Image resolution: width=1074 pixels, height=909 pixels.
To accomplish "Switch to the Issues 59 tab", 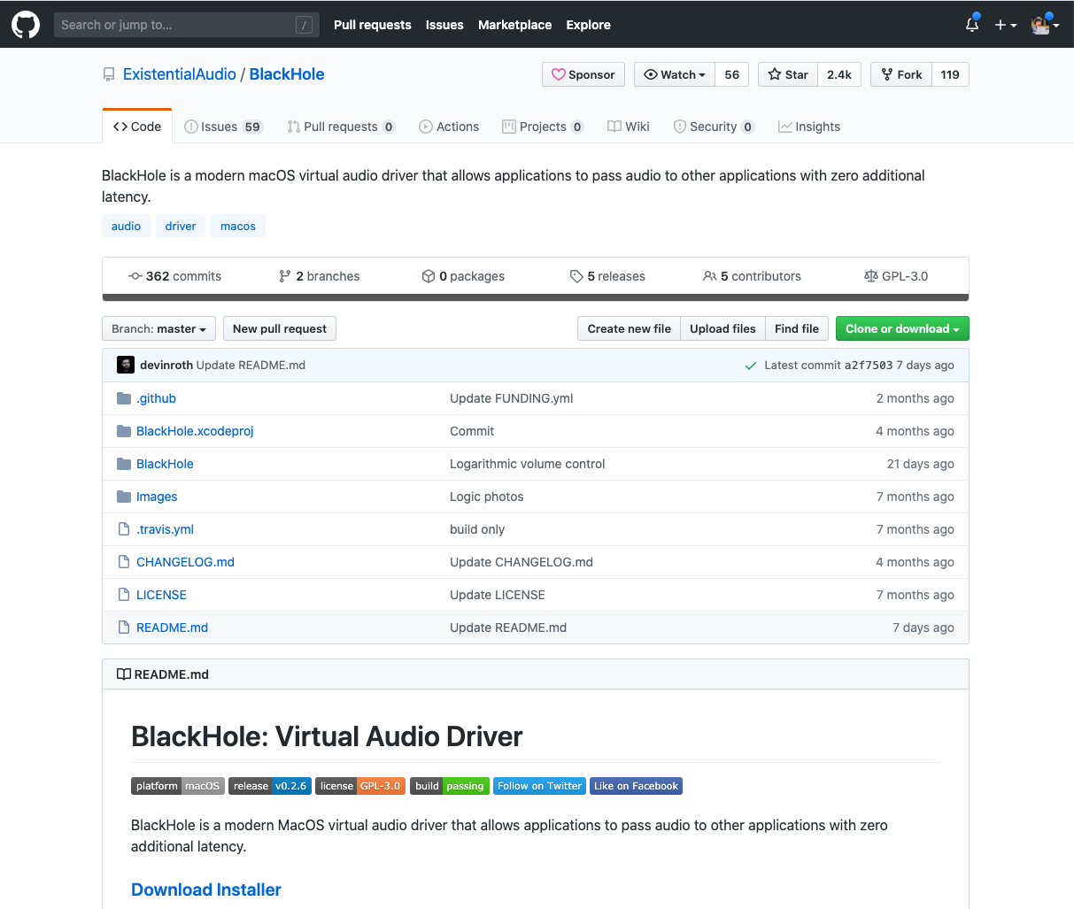I will (223, 127).
